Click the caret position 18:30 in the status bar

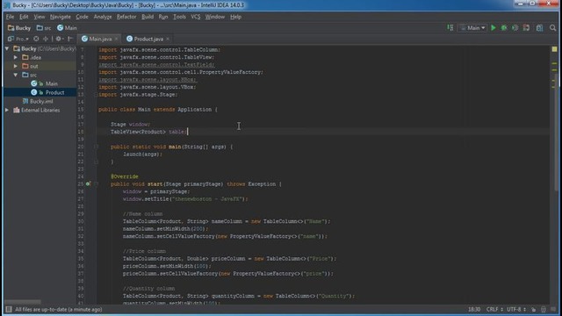coord(474,309)
